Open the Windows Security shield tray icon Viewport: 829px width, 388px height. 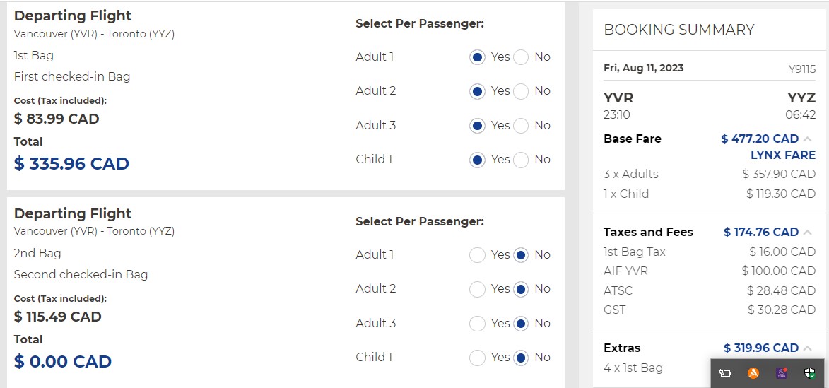coord(811,372)
